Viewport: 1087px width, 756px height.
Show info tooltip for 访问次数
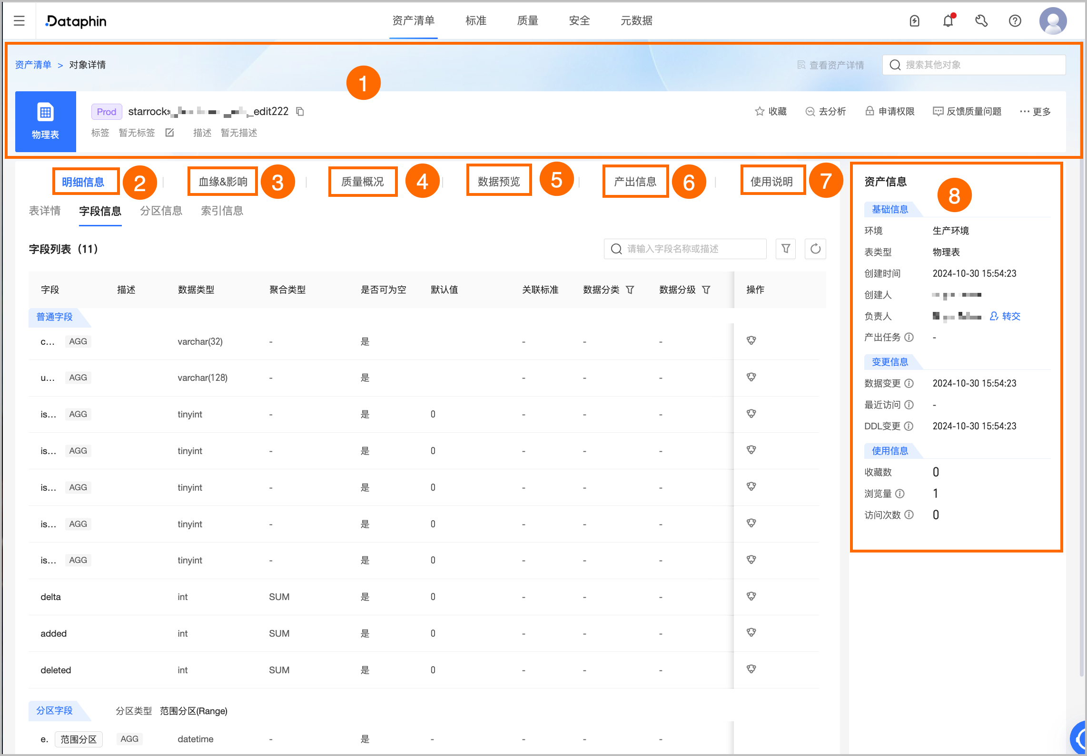(x=909, y=515)
